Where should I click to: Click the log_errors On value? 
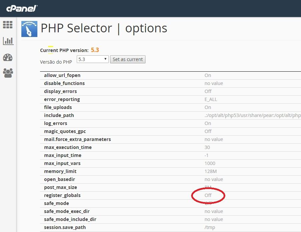point(208,123)
